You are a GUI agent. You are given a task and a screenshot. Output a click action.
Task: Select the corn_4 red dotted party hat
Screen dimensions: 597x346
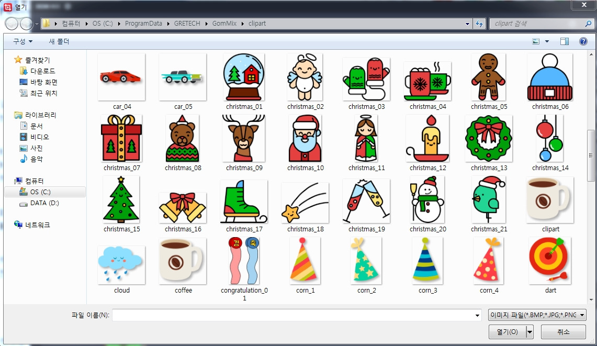489,261
